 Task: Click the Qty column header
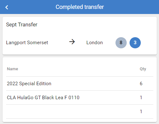click(143, 69)
